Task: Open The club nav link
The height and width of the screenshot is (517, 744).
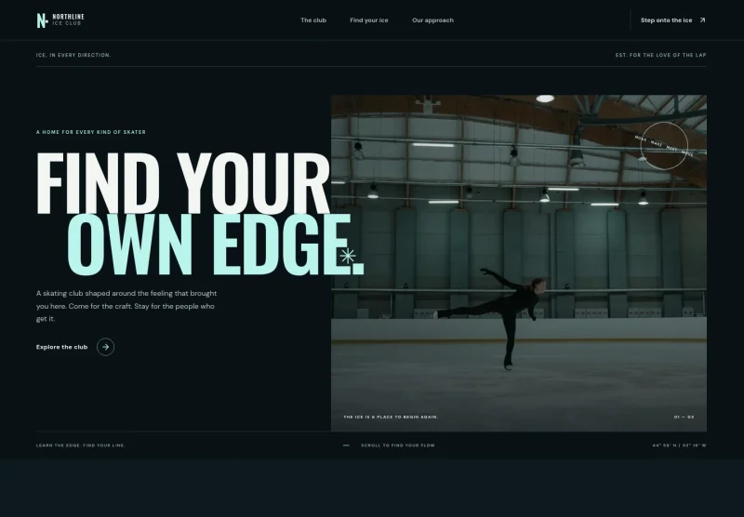Action: 313,20
